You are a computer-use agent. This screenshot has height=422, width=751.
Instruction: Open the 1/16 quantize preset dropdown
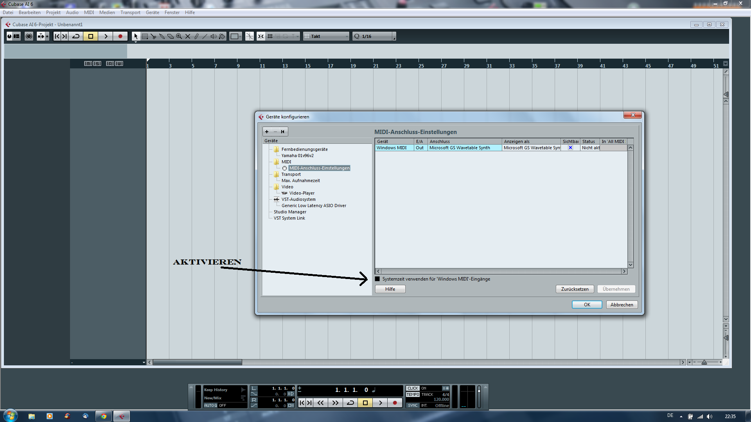tap(374, 36)
